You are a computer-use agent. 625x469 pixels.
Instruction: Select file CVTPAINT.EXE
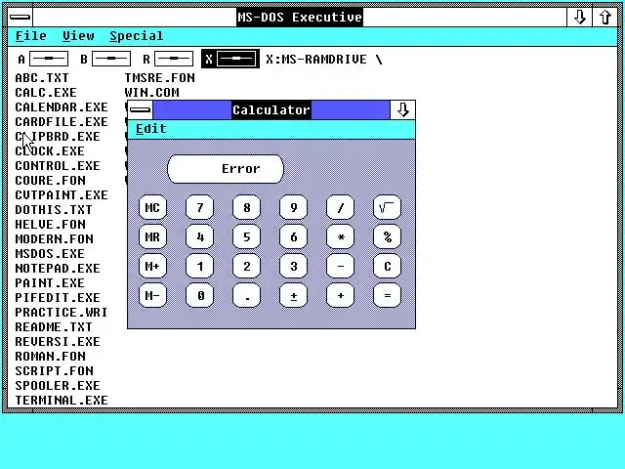(62, 195)
